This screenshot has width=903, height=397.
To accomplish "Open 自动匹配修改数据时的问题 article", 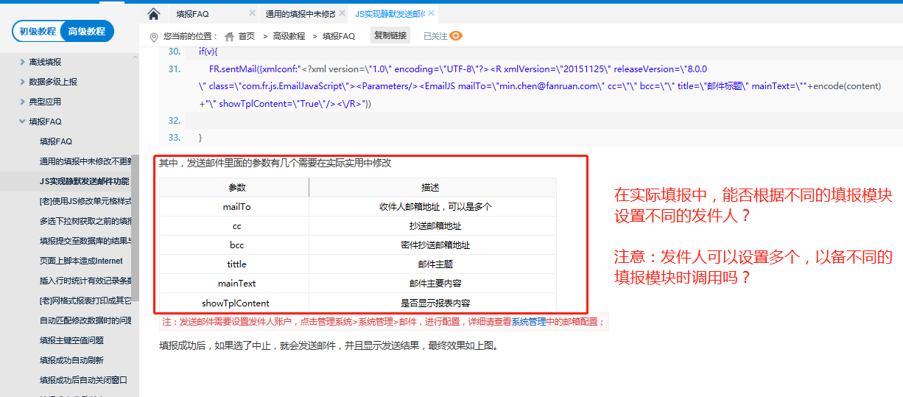I will click(x=85, y=320).
